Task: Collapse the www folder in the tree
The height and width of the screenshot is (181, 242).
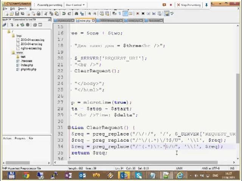Action: point(14,53)
